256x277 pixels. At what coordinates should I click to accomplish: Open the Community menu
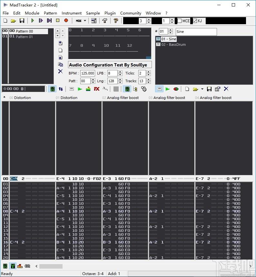coord(131,13)
